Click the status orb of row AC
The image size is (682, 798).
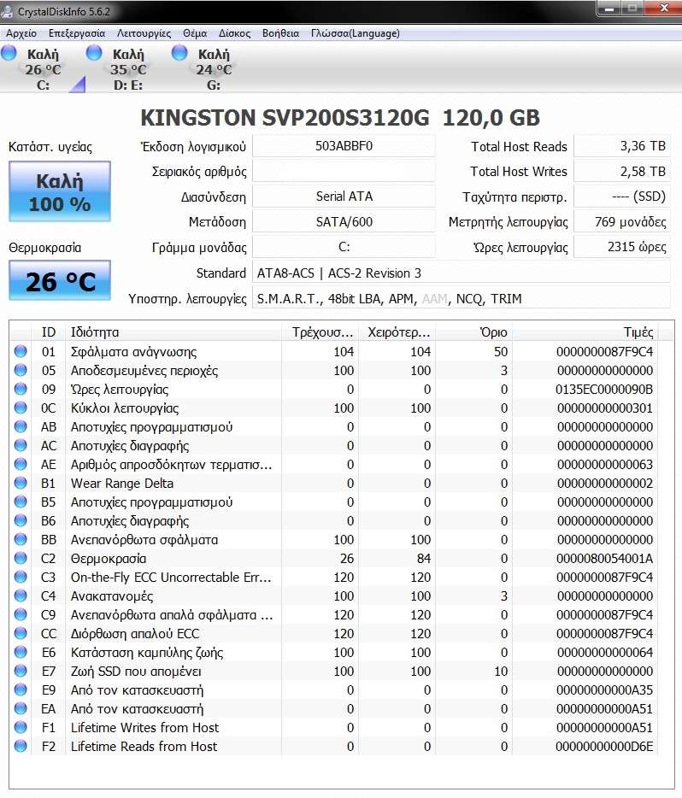point(21,445)
